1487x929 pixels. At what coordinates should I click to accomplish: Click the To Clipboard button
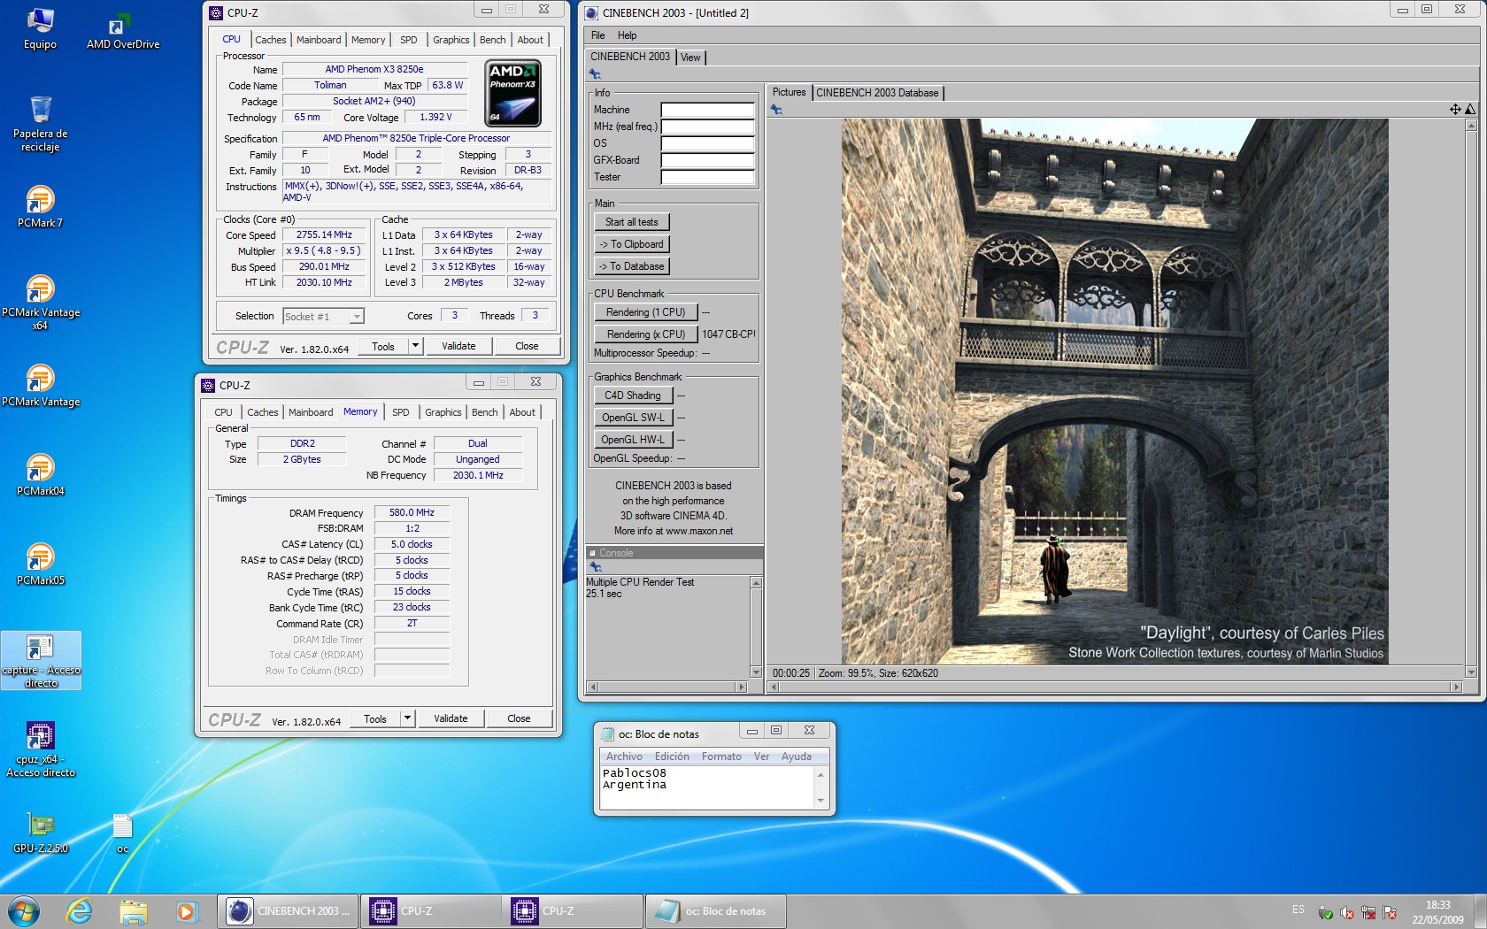pyautogui.click(x=632, y=244)
